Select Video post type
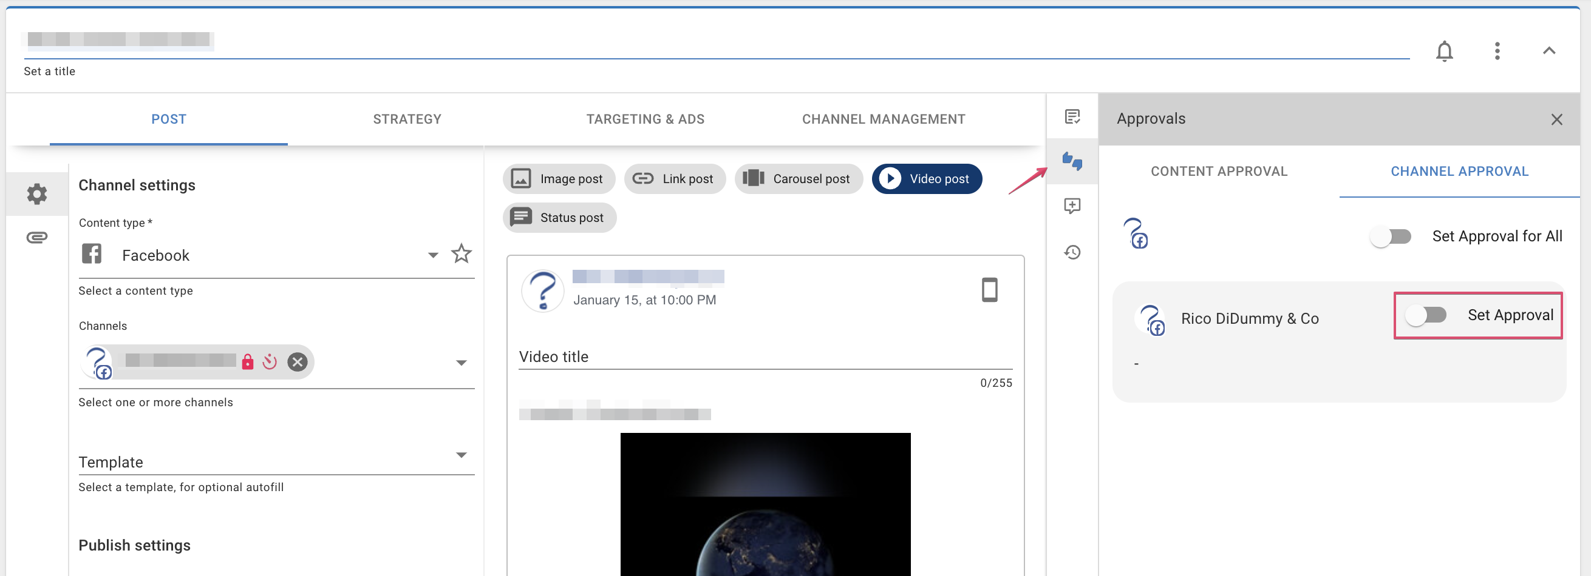 point(927,179)
